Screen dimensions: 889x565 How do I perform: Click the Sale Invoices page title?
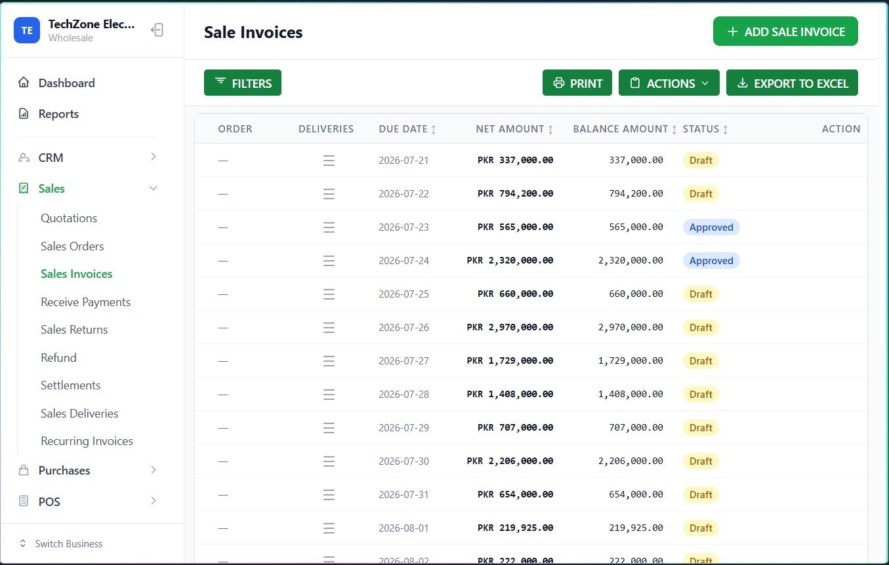[x=253, y=32]
